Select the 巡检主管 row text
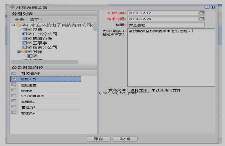This screenshot has height=146, width=225. (x=29, y=85)
